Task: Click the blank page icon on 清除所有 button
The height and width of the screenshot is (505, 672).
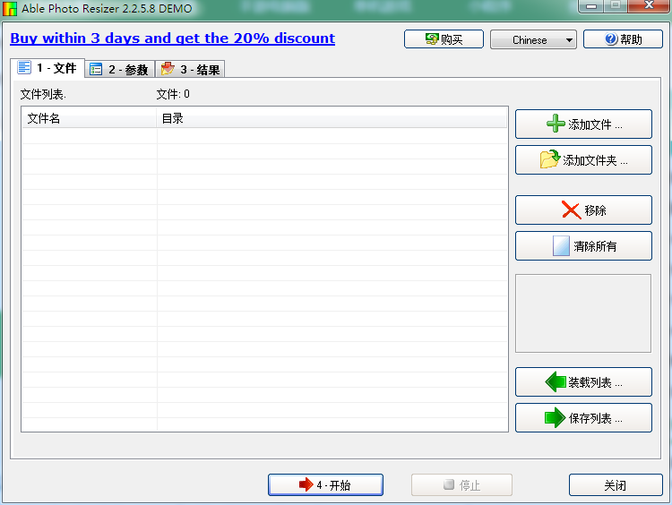Action: 561,246
